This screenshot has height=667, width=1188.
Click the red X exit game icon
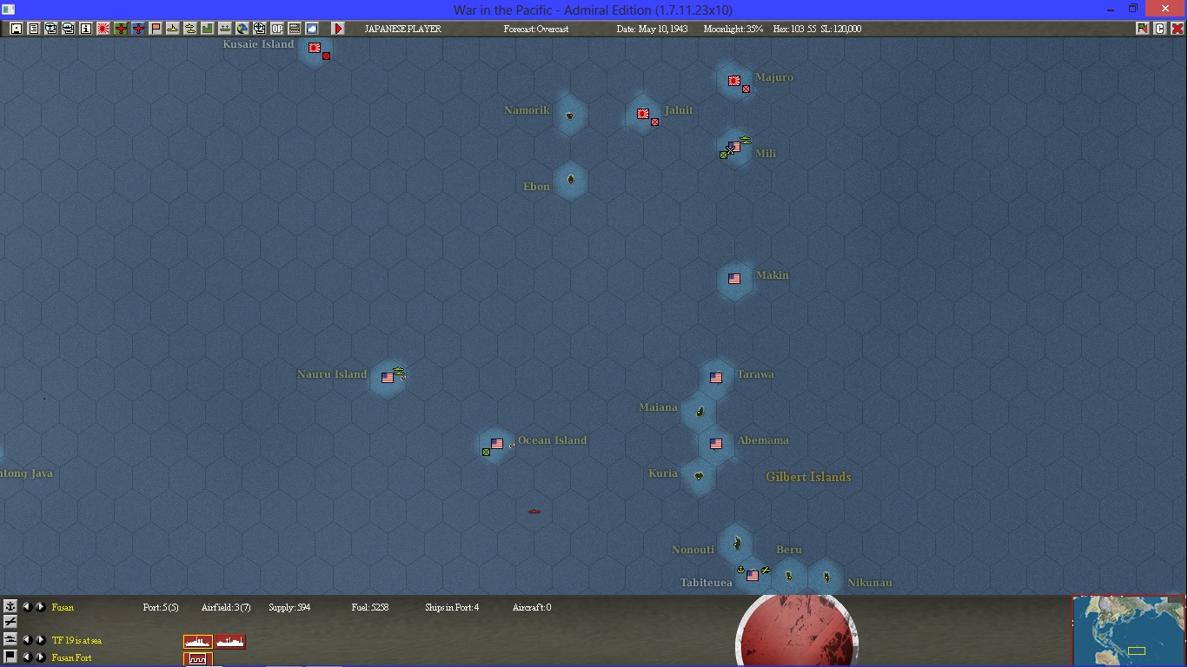1178,29
